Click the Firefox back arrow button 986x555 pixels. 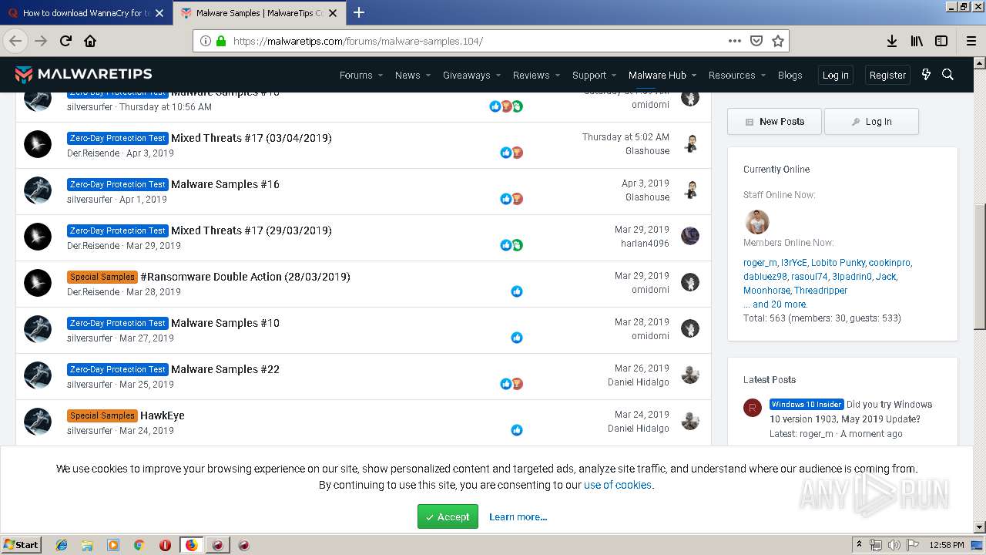point(15,41)
